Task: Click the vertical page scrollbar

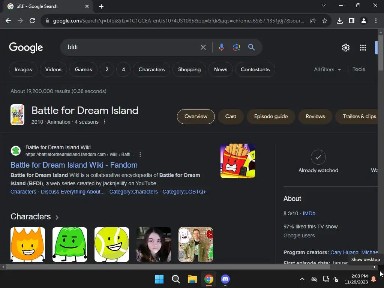Action: tap(381, 52)
